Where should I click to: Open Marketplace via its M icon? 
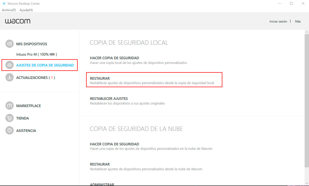10,106
